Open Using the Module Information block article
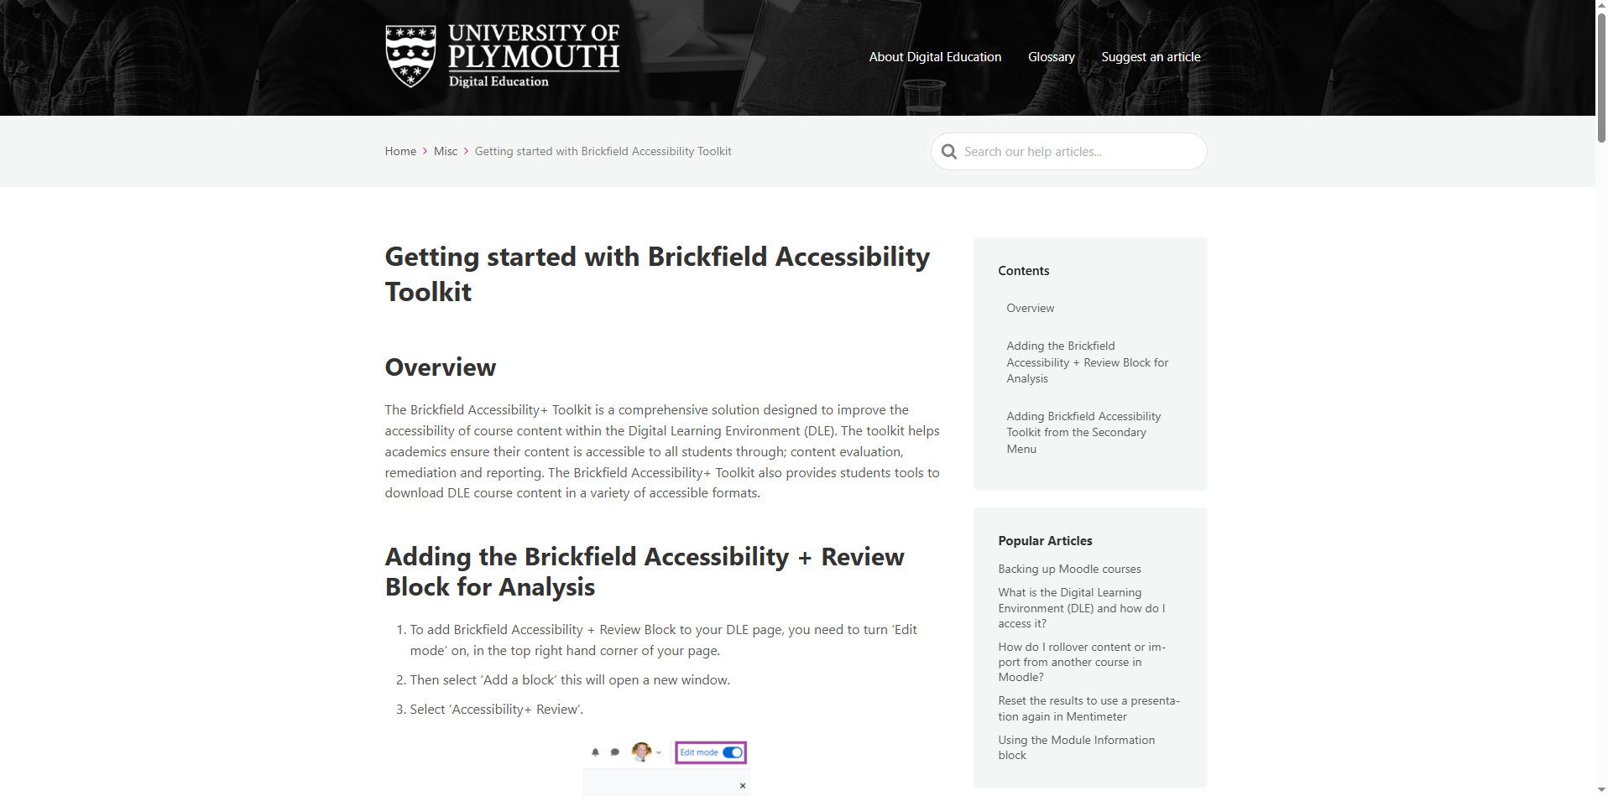This screenshot has width=1608, height=796. click(x=1076, y=748)
